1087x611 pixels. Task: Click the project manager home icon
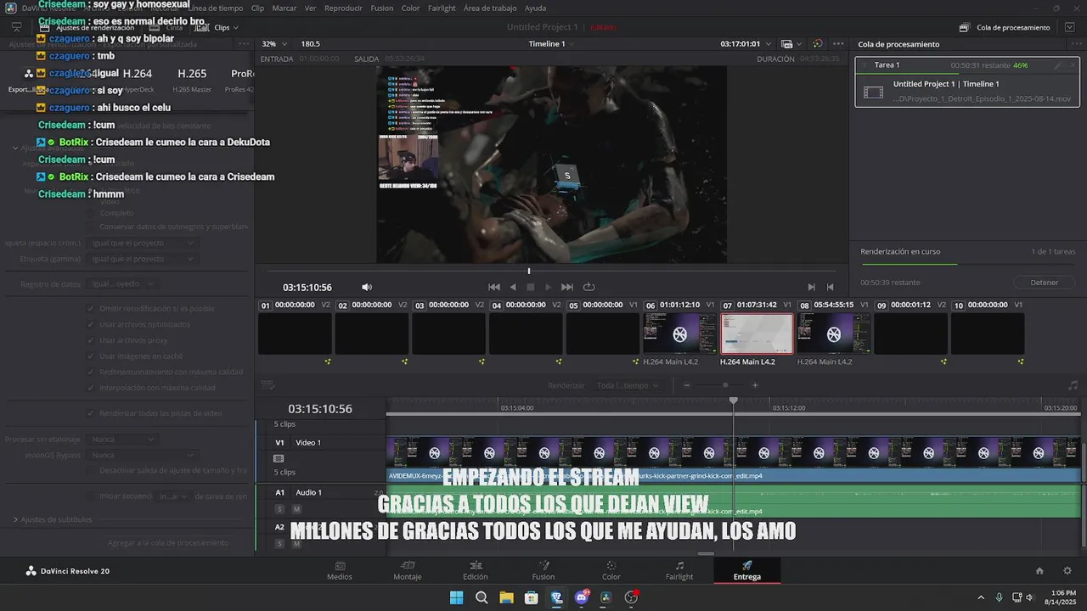coord(1039,571)
